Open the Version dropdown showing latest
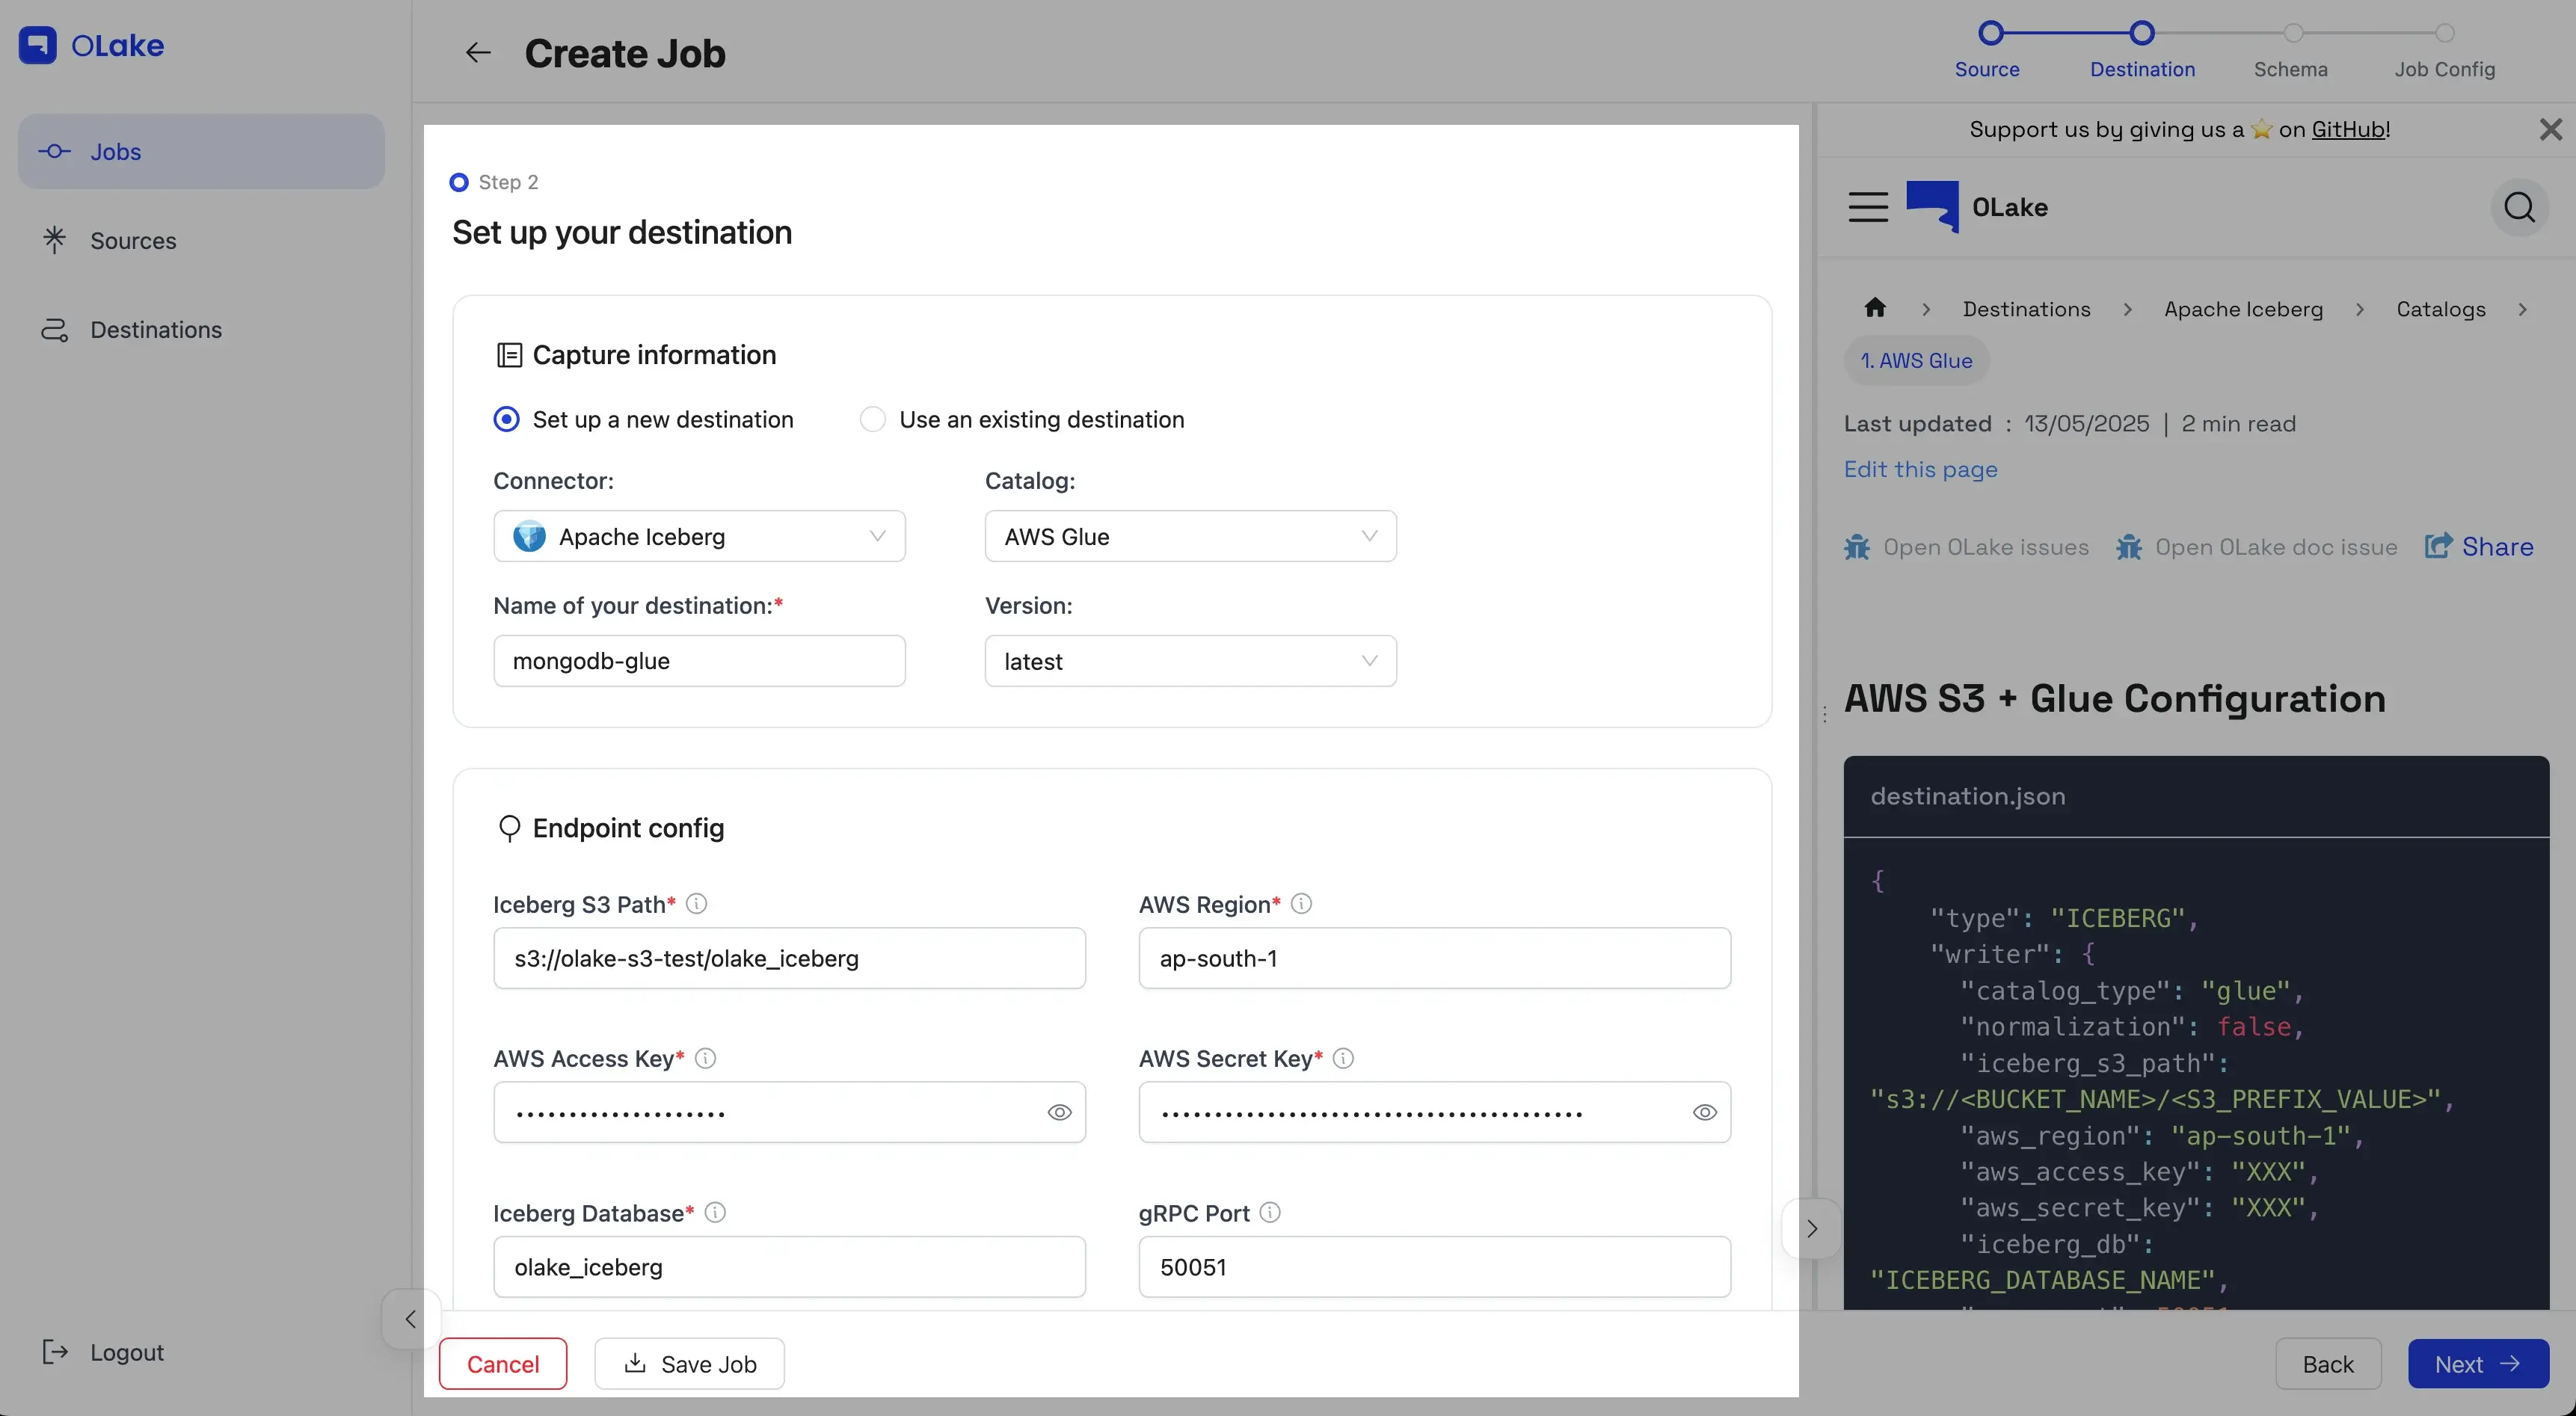The width and height of the screenshot is (2576, 1416). 1190,661
